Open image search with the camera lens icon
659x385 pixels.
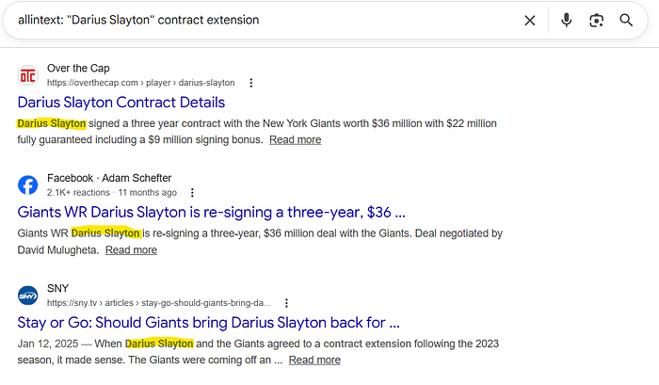tap(596, 20)
